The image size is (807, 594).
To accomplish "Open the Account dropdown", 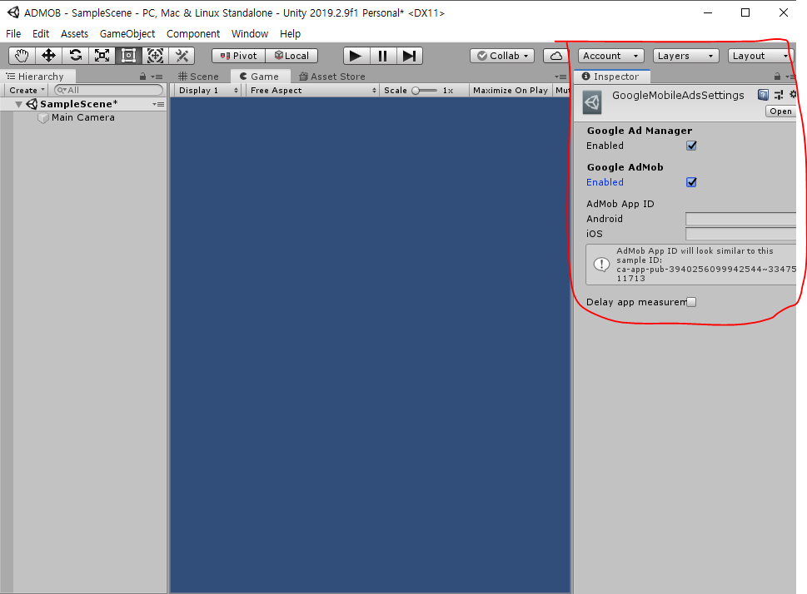I will coord(611,56).
